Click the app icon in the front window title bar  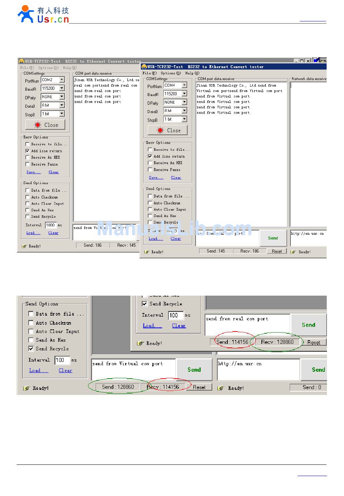point(144,67)
